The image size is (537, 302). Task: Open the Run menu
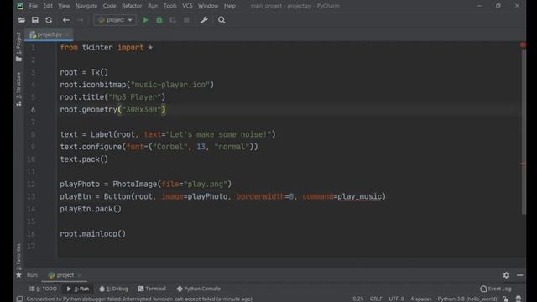coord(153,6)
